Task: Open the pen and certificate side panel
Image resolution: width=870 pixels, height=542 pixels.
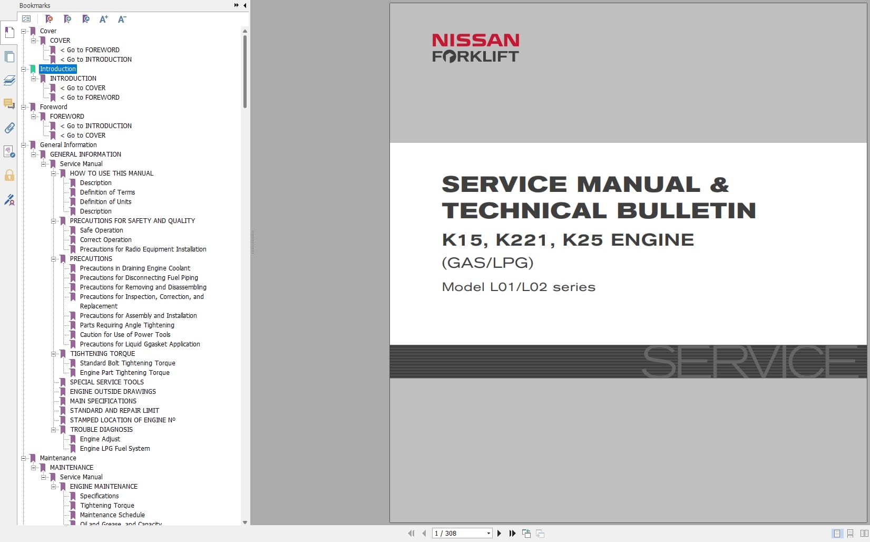Action: [9, 199]
